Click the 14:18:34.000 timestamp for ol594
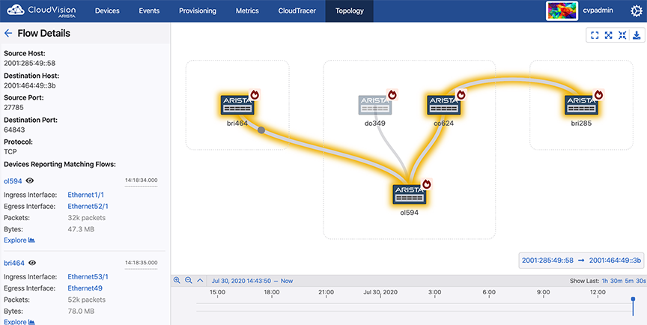Image resolution: width=647 pixels, height=325 pixels. [141, 180]
